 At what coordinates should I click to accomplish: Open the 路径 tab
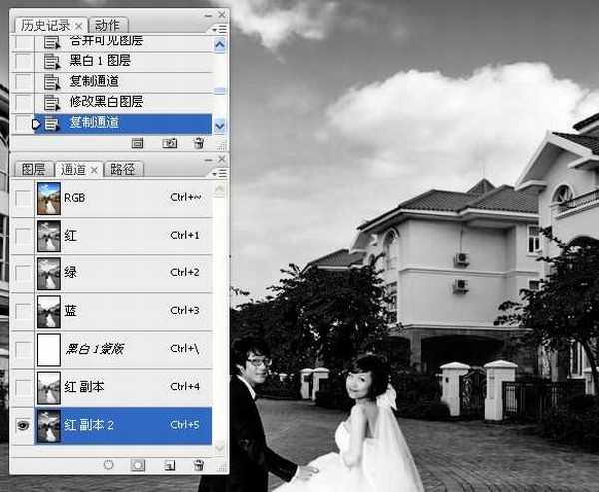click(x=123, y=170)
